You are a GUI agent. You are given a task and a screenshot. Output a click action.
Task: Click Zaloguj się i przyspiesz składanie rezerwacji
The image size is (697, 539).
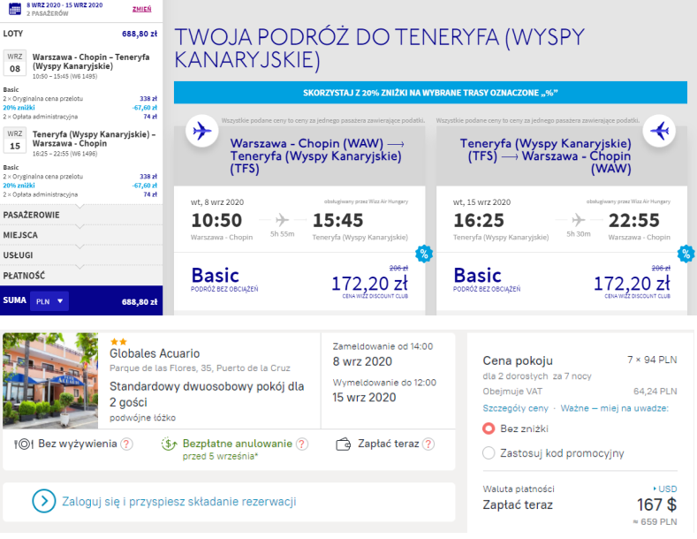click(178, 501)
